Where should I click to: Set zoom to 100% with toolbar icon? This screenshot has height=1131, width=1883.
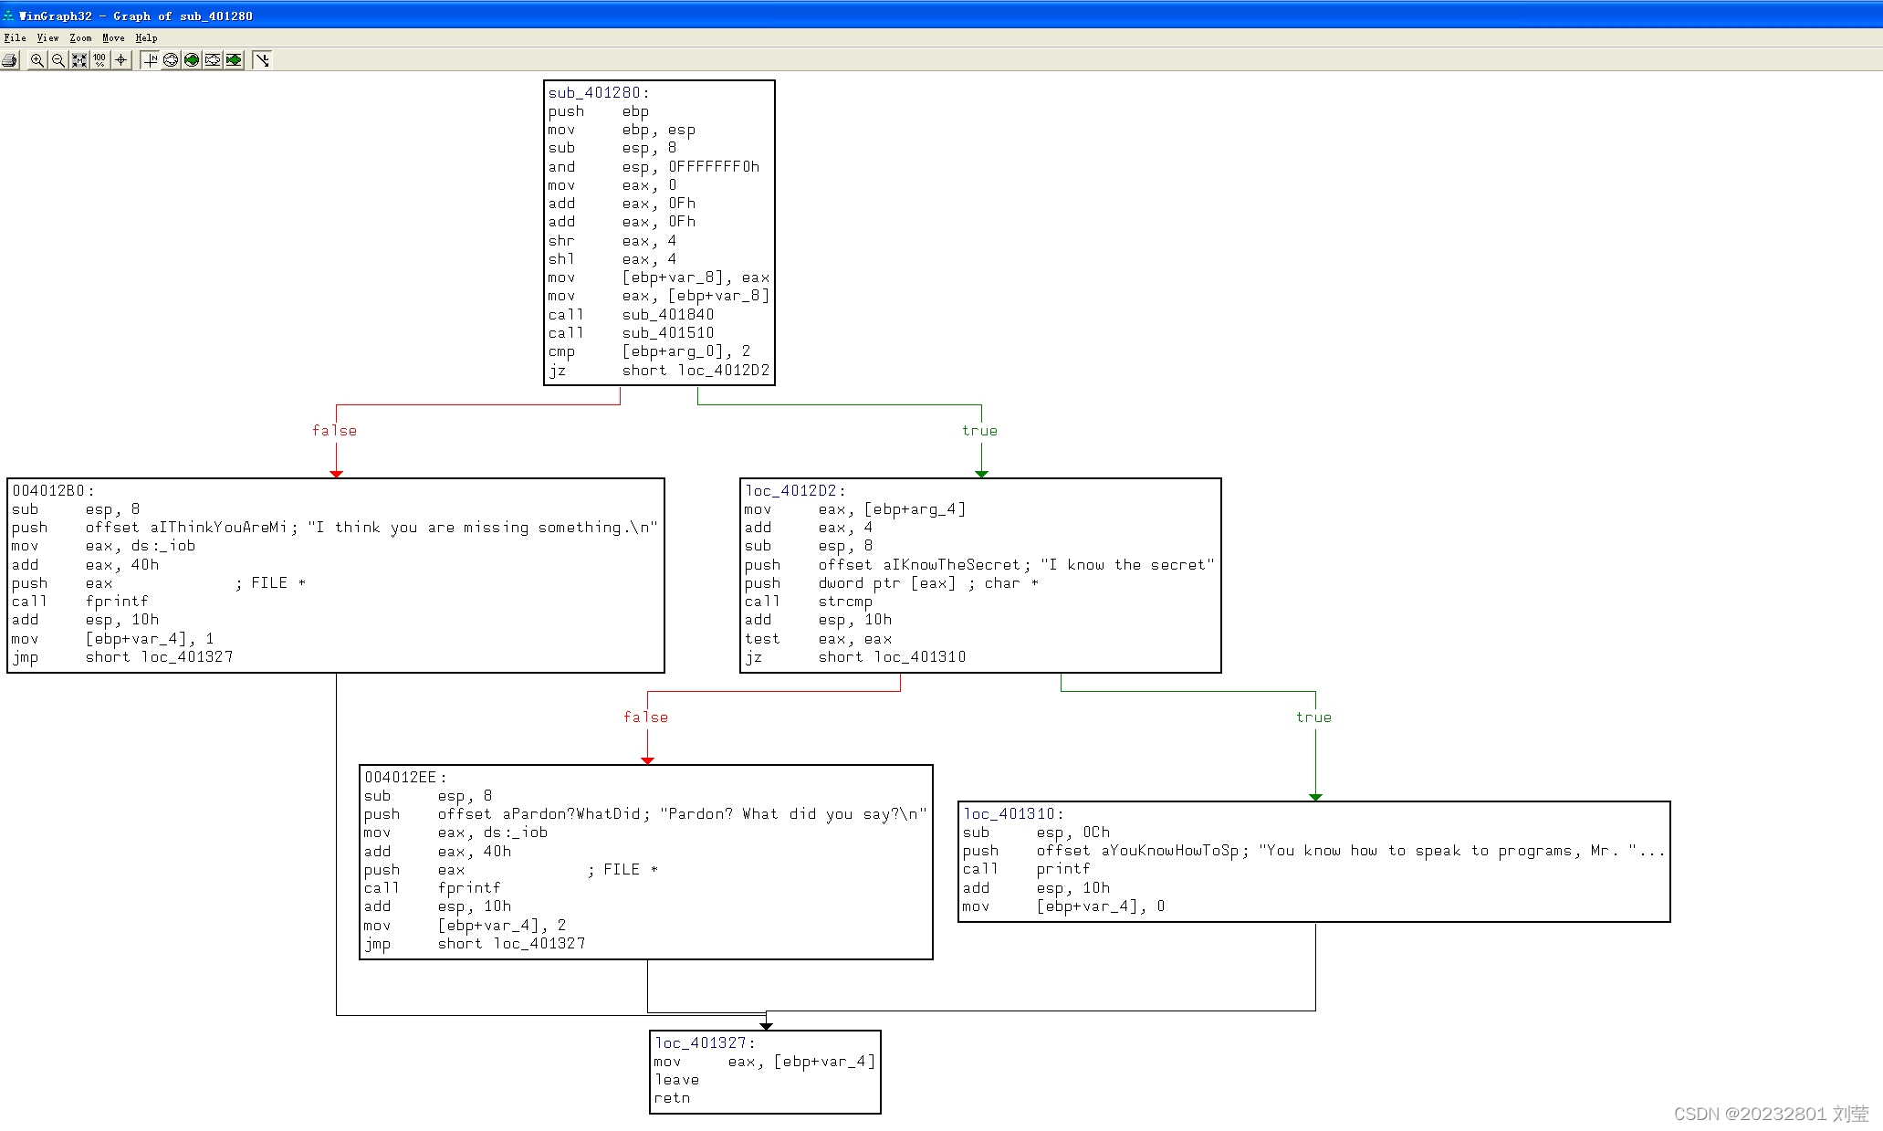(x=99, y=60)
